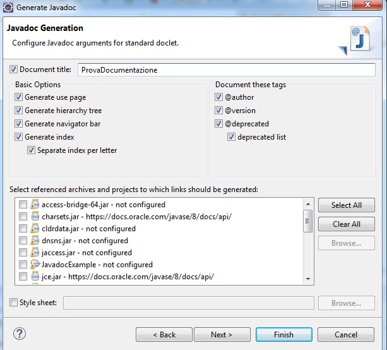Select jce.jar docs.oracle.com row text
The height and width of the screenshot is (350, 387).
pyautogui.click(x=128, y=276)
